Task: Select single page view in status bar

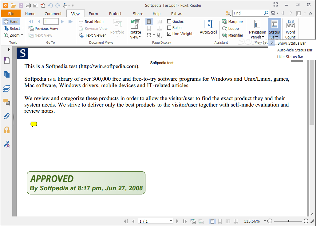Action: (x=212, y=221)
